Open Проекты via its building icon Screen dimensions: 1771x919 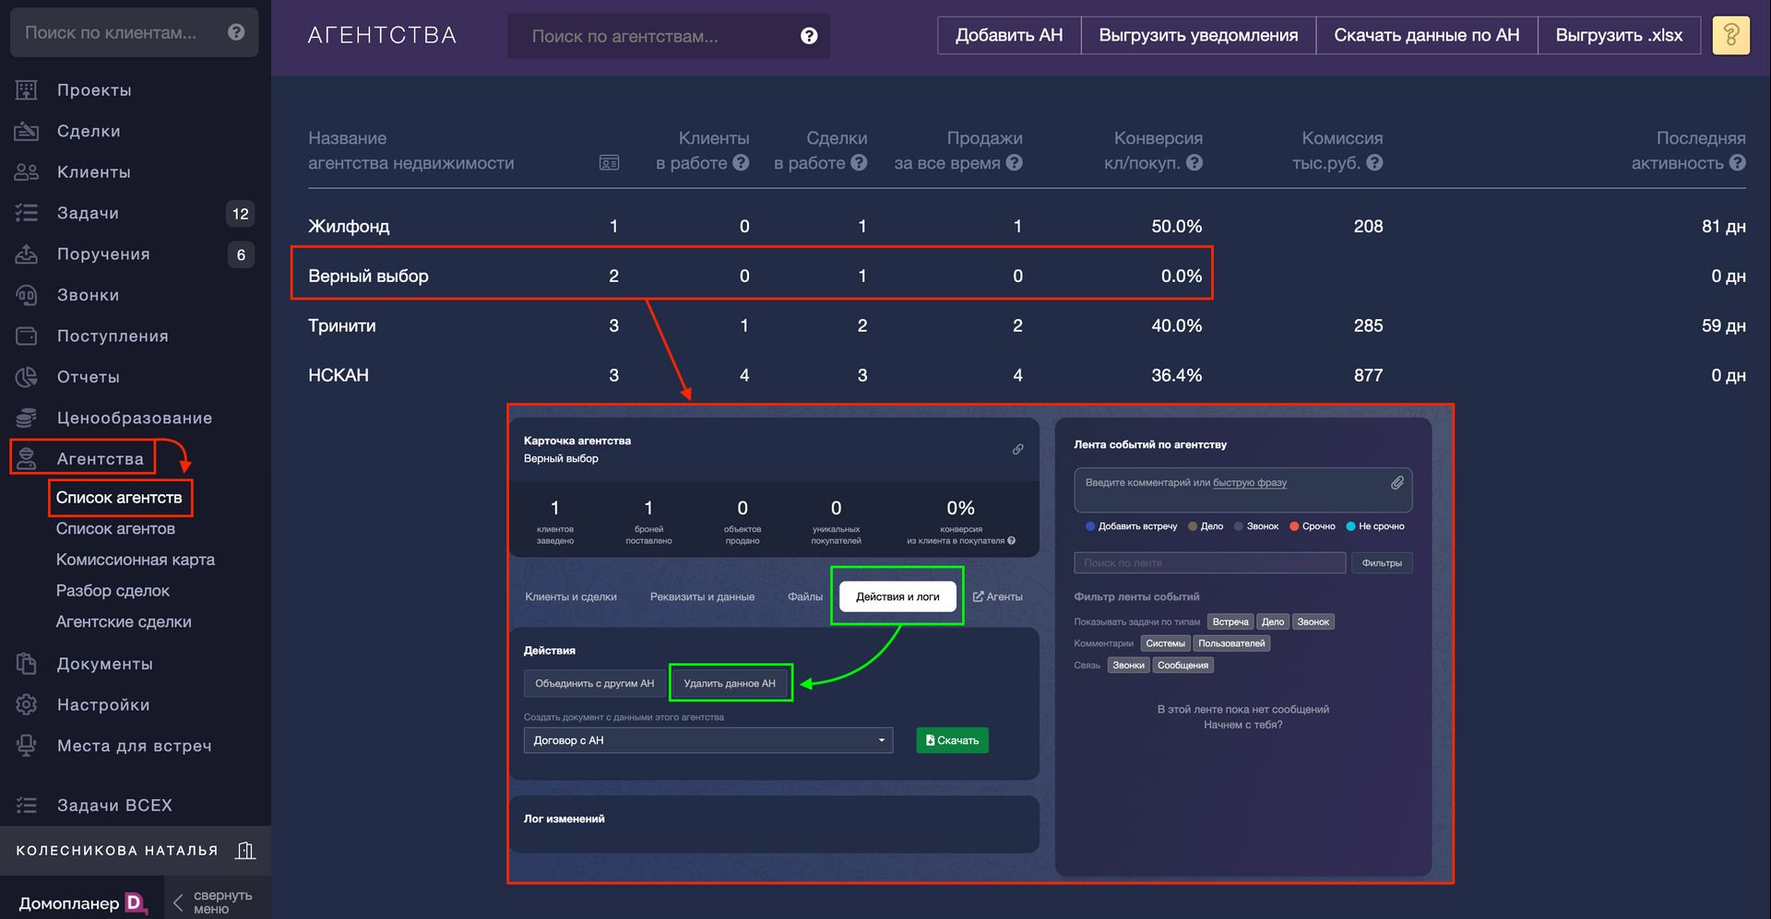pyautogui.click(x=26, y=89)
